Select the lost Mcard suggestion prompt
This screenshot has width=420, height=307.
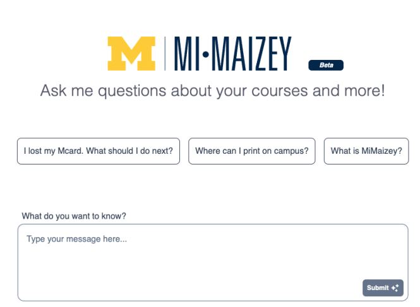(x=99, y=151)
